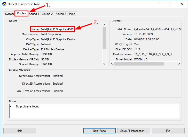
Task: Switch to the System tab
Action: point(9,14)
